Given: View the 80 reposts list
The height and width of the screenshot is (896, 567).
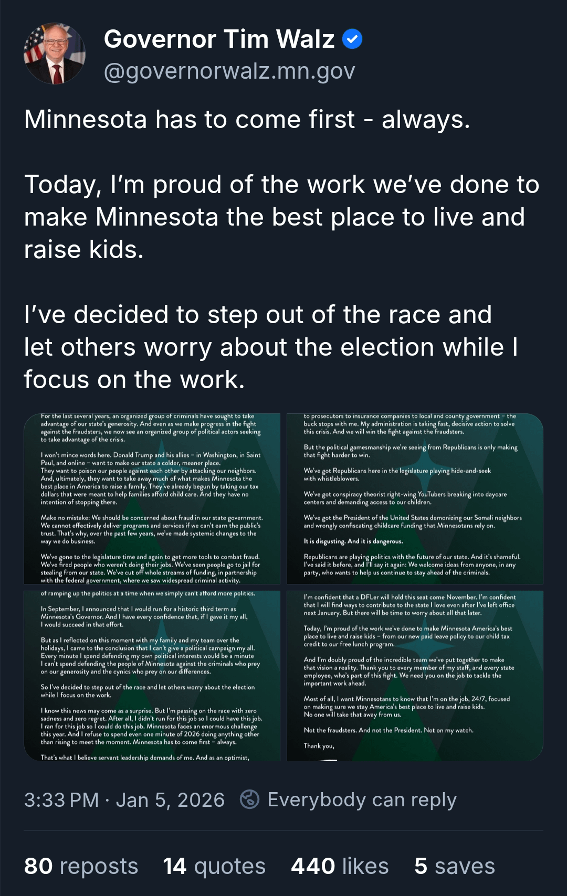Looking at the screenshot, I should 81,866.
